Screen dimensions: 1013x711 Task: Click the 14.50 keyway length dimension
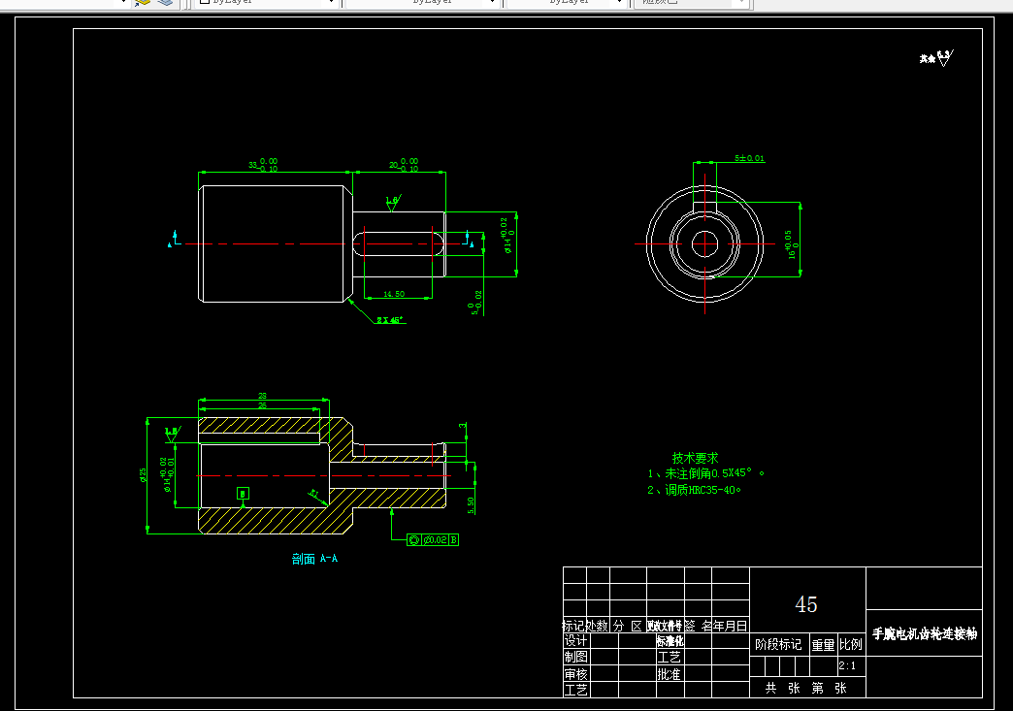394,294
